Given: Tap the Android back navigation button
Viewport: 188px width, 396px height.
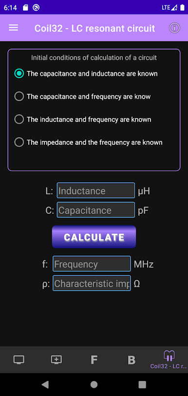Looking at the screenshot, I should [45, 384].
